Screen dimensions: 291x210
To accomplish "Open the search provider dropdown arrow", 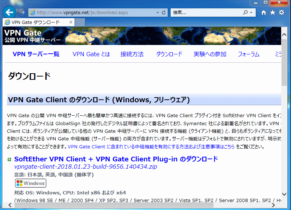I will click(x=251, y=13).
